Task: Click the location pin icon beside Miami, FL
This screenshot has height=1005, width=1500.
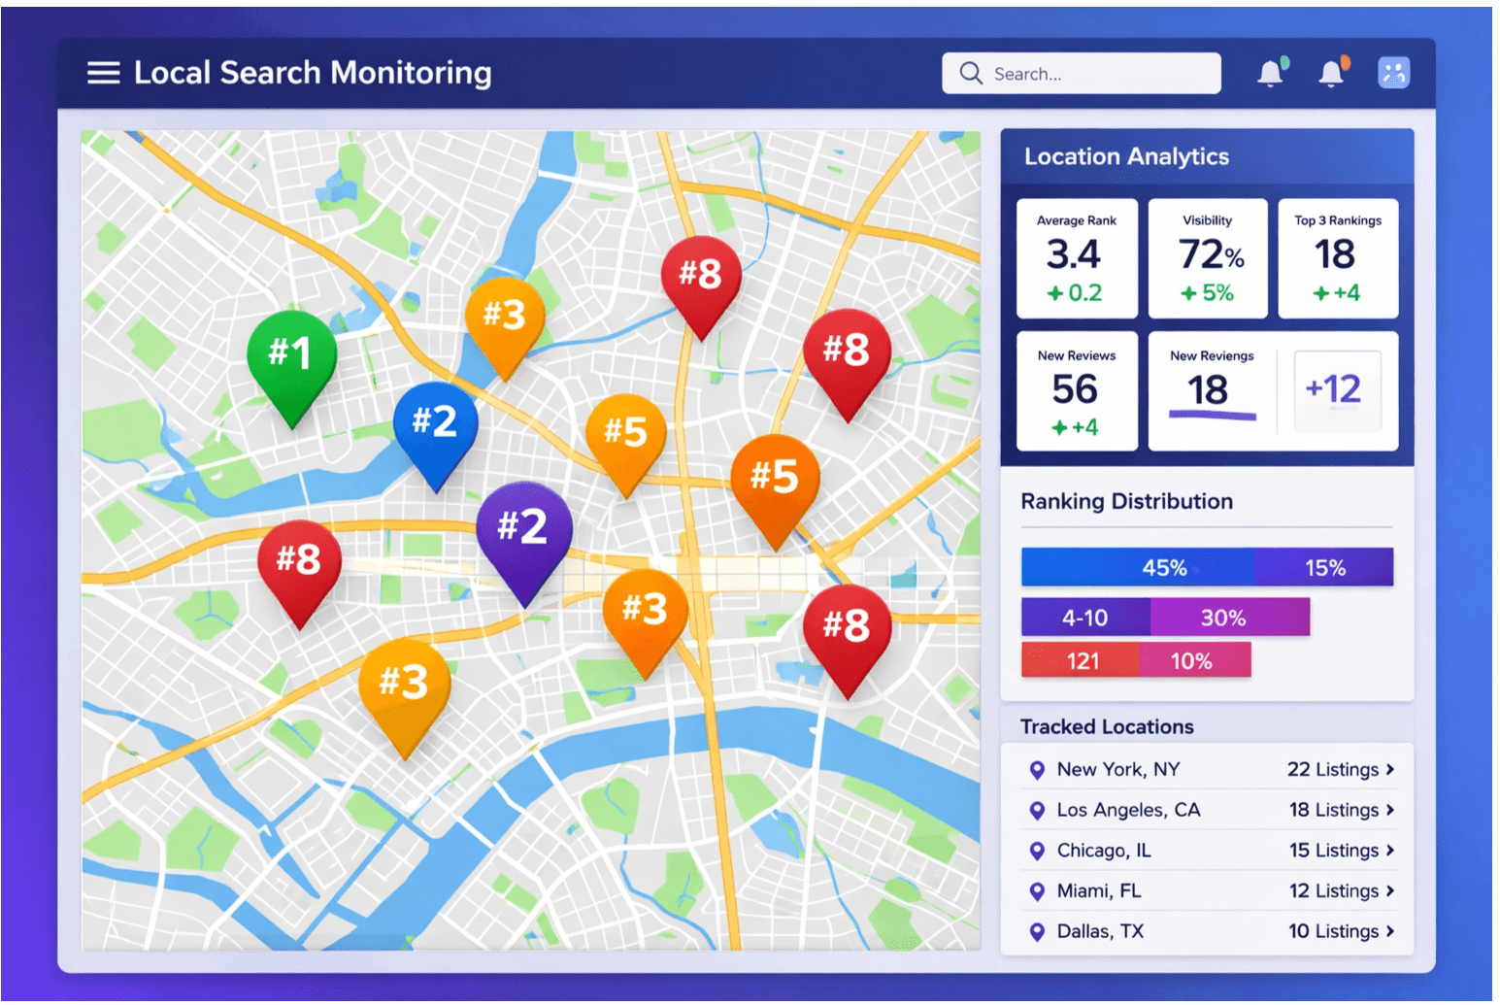Action: (1035, 890)
